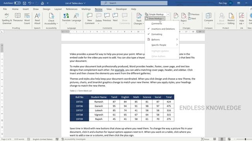The width and height of the screenshot is (252, 141).
Task: Show the Word Count dialog
Action: (27, 18)
